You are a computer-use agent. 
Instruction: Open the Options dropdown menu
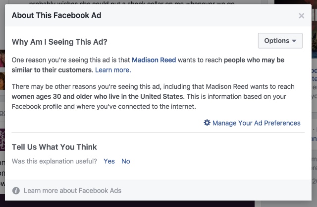point(280,41)
